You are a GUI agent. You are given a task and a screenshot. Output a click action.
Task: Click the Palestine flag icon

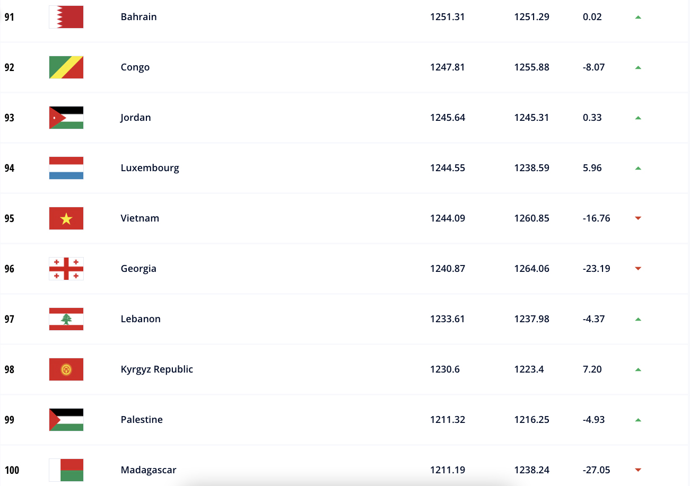tap(66, 420)
